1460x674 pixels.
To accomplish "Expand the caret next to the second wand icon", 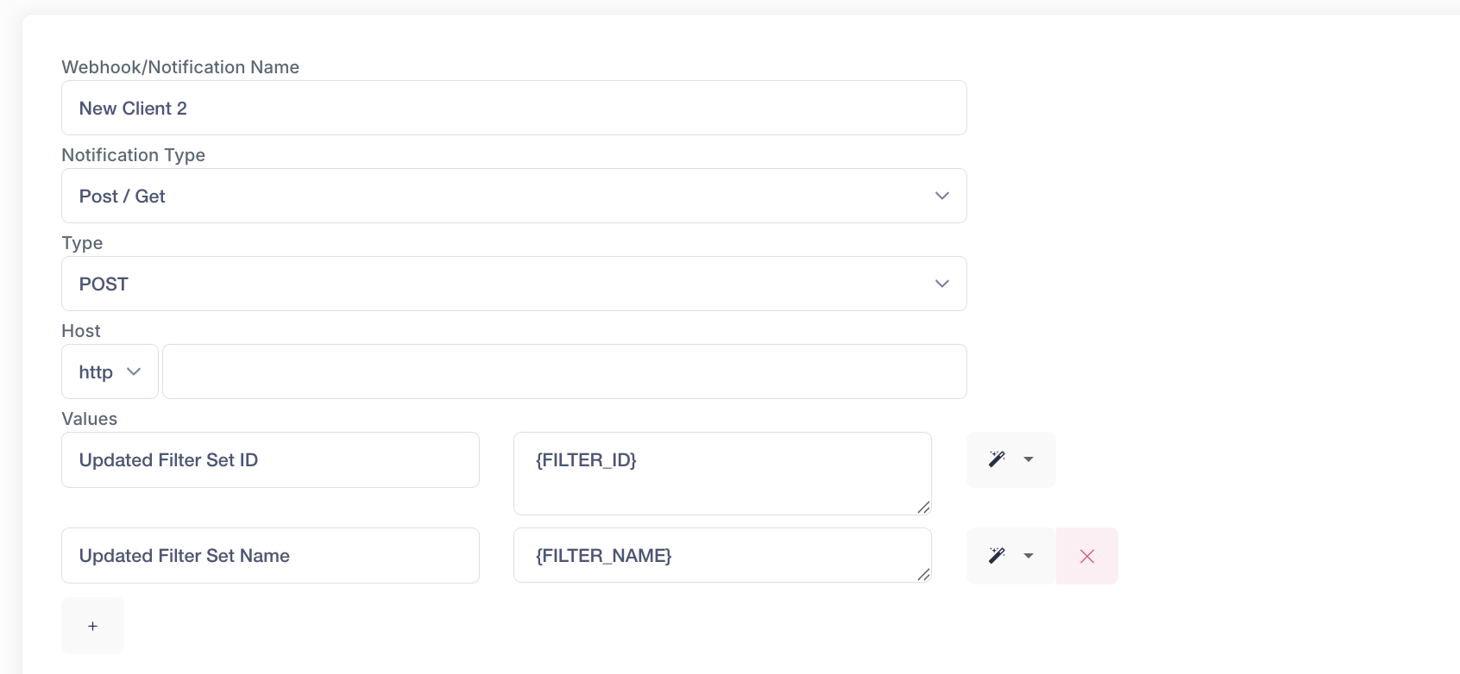I will [1029, 556].
